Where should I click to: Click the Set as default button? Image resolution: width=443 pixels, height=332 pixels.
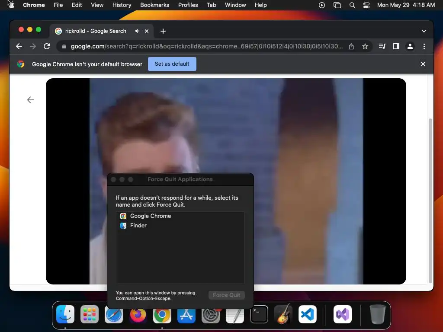[x=172, y=64]
